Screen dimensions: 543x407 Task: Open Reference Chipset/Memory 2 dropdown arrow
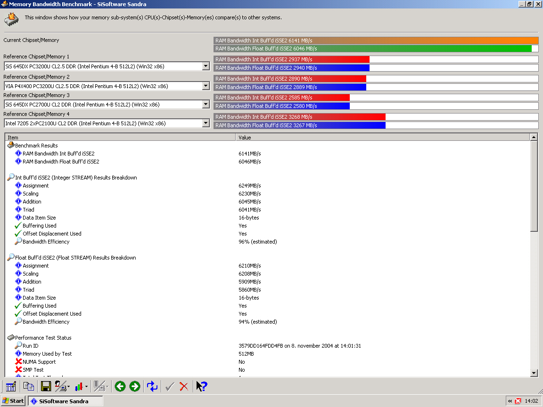point(206,86)
